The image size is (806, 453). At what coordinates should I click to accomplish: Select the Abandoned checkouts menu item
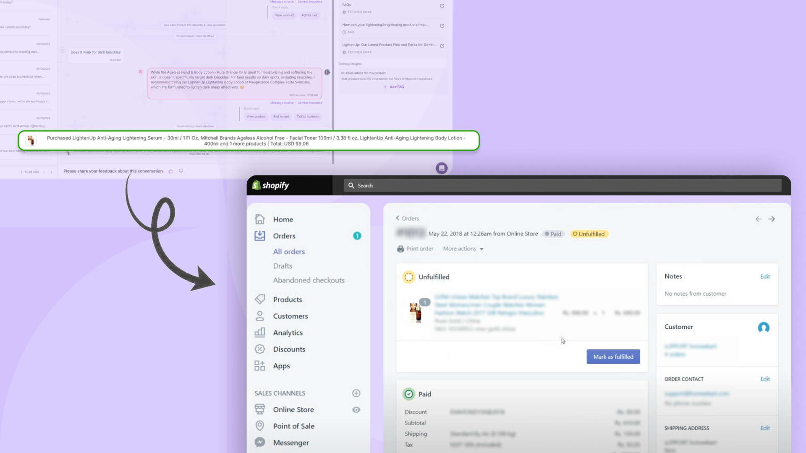pyautogui.click(x=309, y=280)
